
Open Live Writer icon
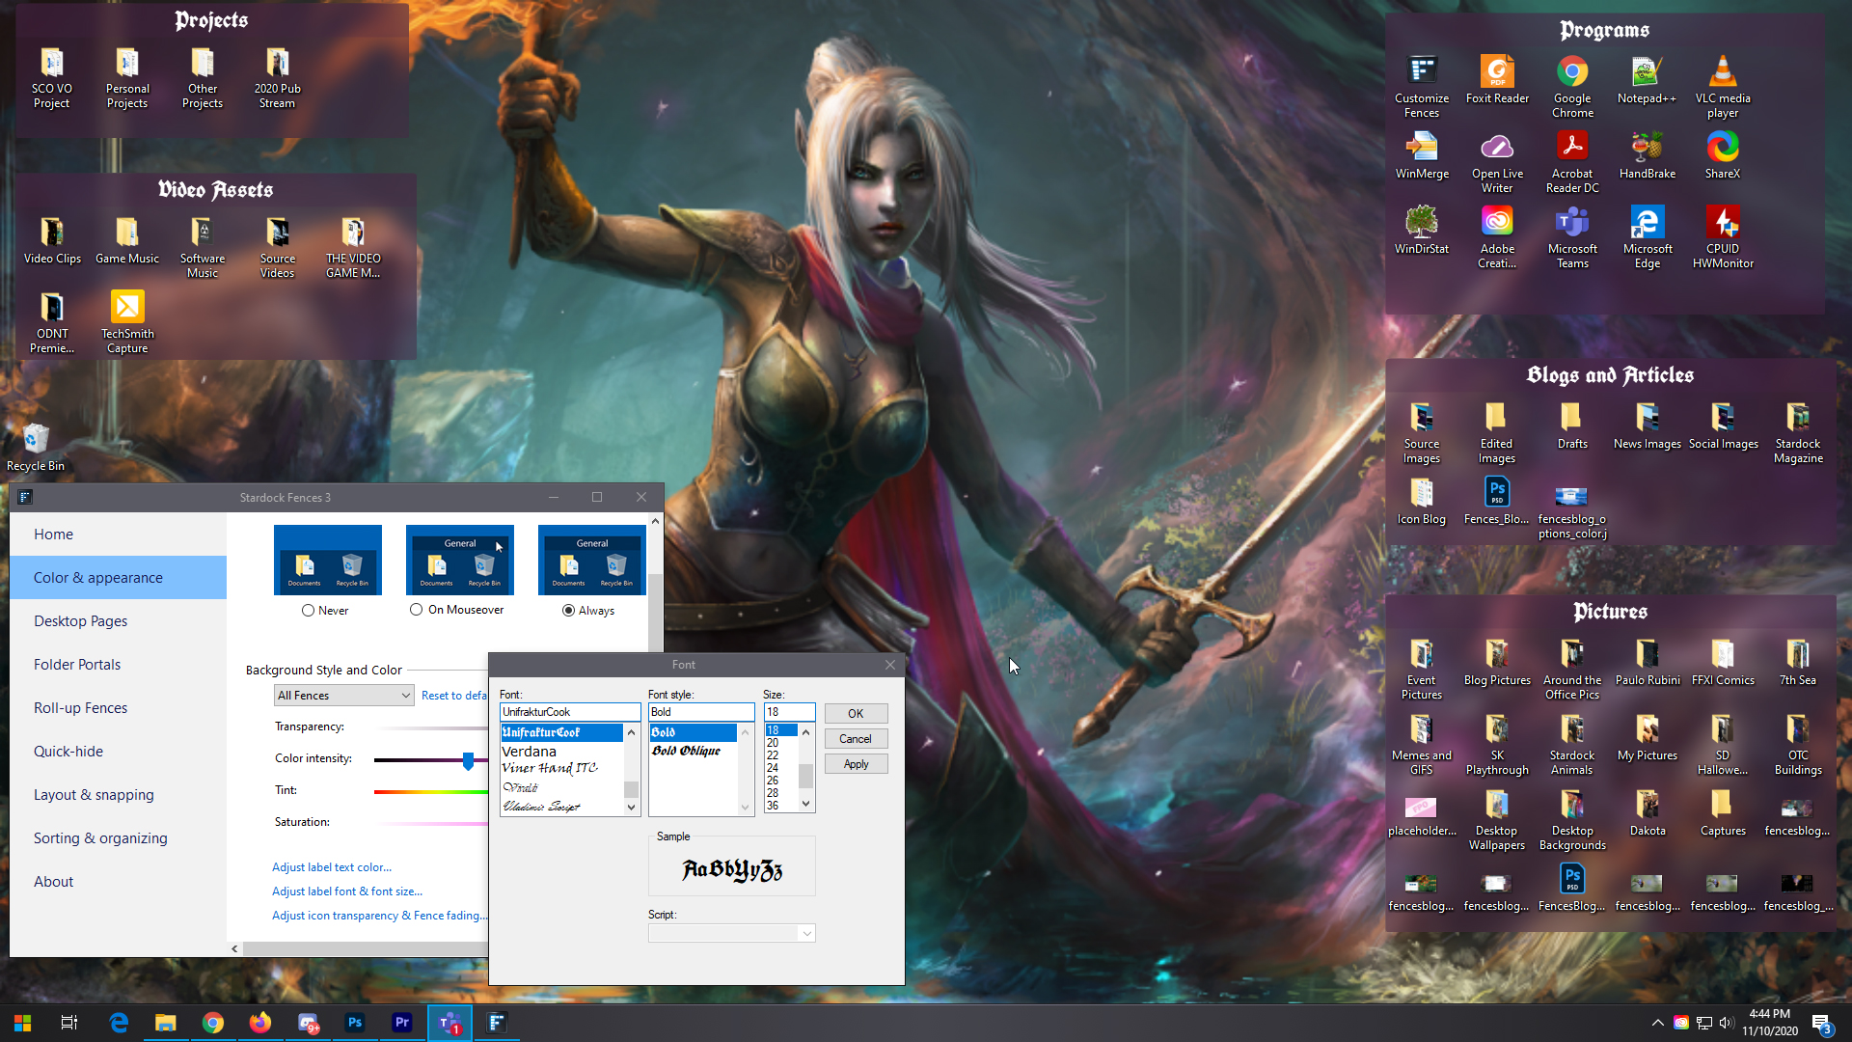pos(1497,161)
